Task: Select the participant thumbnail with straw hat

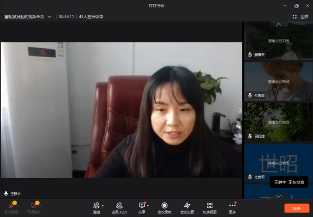Action: coord(279,81)
